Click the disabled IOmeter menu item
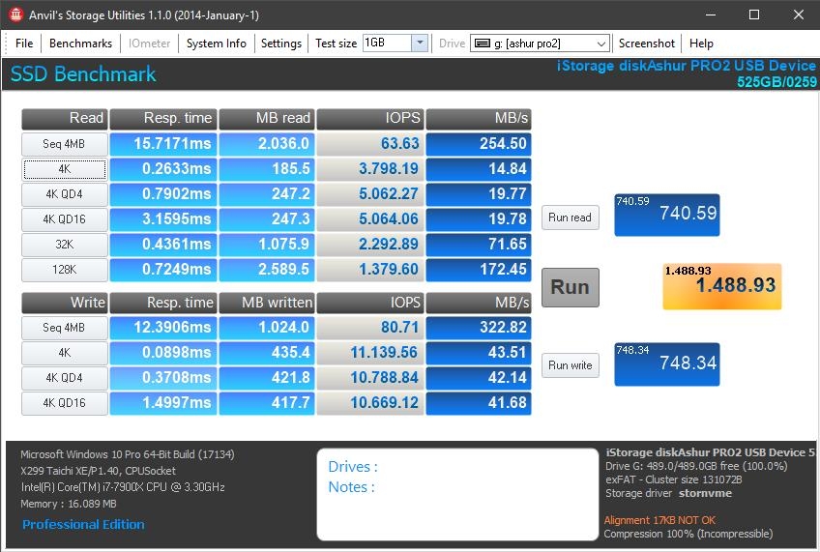Image resolution: width=820 pixels, height=552 pixels. tap(150, 44)
